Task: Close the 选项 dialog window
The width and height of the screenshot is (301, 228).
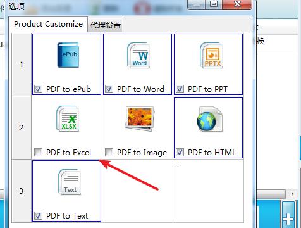Action: pos(237,4)
